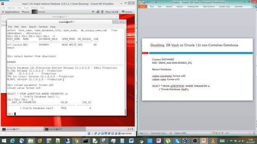
Task: Click the 'Restart Database' text on the slide
Action: 161,69
